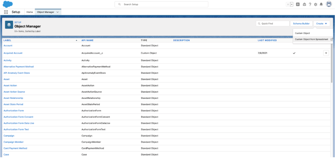Open Acquired Account row actions dropdown
This screenshot has width=336, height=159.
click(326, 53)
